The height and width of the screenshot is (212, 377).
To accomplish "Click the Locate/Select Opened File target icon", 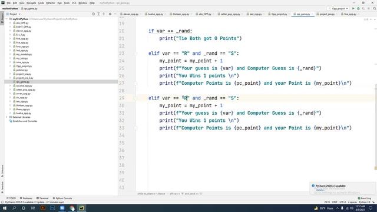I will (93, 14).
